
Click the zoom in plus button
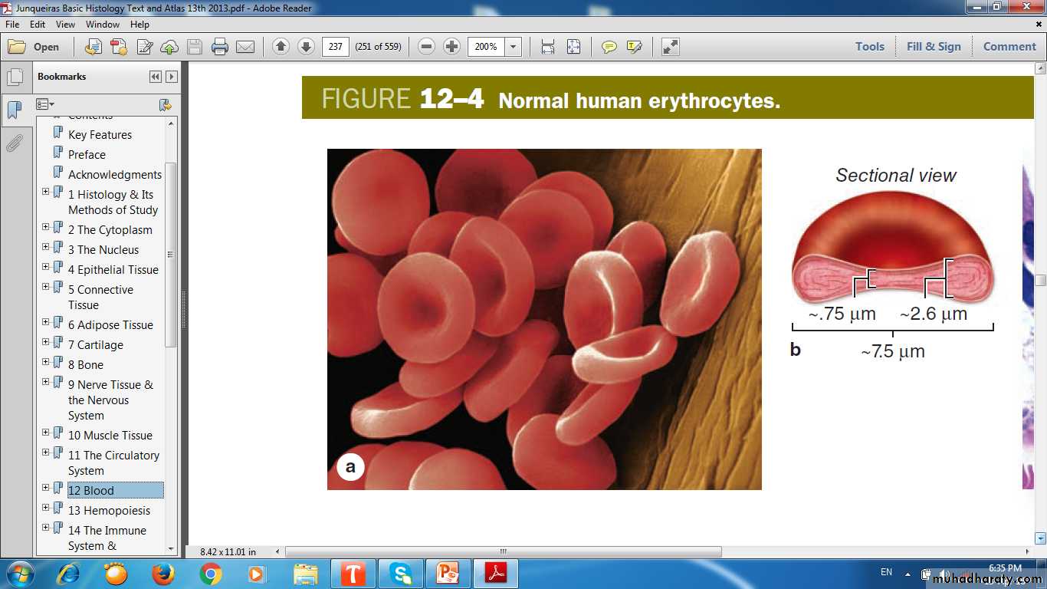[x=452, y=47]
